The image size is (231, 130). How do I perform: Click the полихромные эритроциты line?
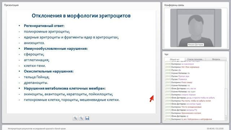click(47, 31)
